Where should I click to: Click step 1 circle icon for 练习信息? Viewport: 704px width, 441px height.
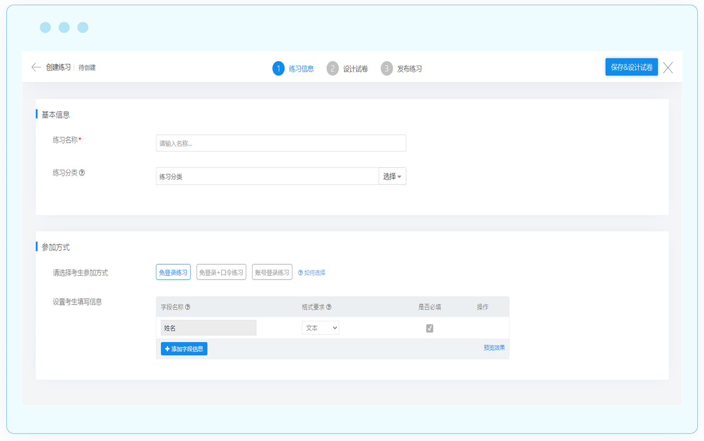278,69
